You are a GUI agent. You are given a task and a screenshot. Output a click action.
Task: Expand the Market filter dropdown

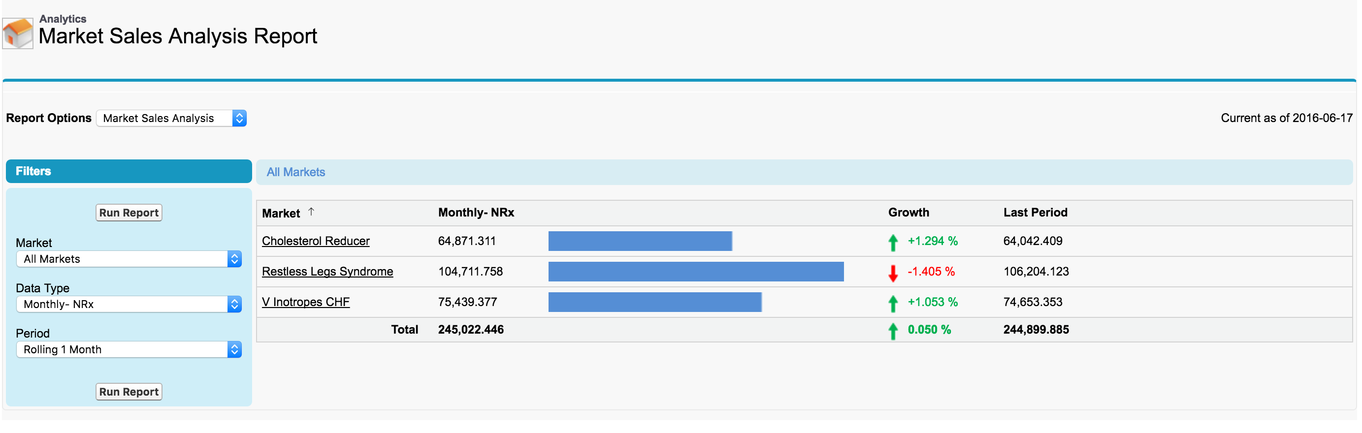[x=129, y=259]
